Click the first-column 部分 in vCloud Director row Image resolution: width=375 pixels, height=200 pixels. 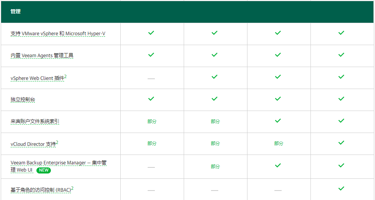click(x=152, y=144)
